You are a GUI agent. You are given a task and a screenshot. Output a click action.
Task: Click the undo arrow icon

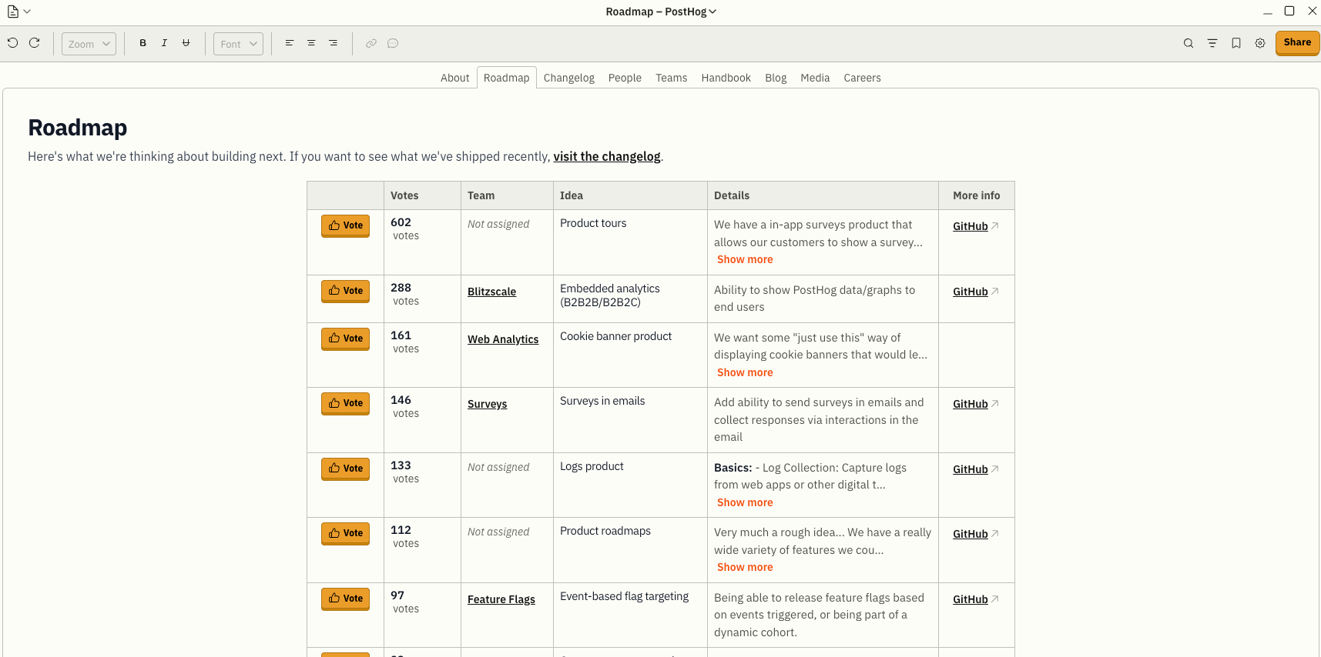click(12, 43)
